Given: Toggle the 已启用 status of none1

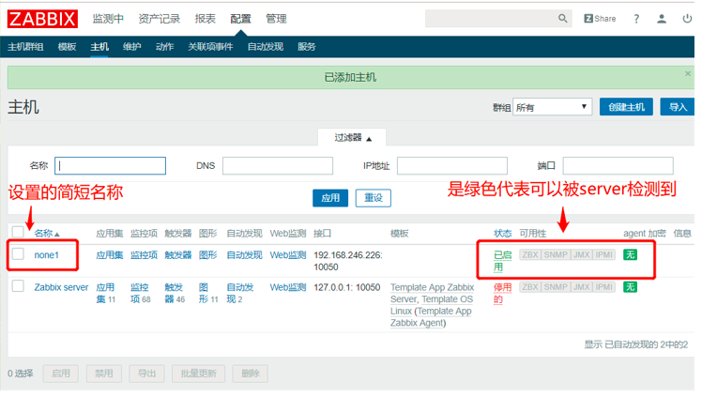Looking at the screenshot, I should (x=502, y=261).
